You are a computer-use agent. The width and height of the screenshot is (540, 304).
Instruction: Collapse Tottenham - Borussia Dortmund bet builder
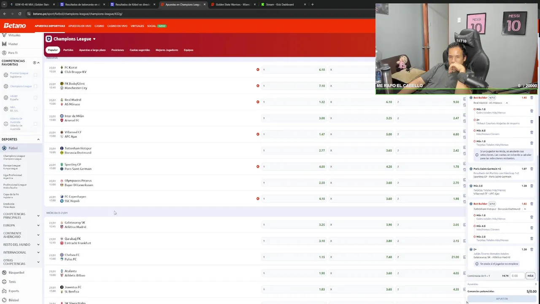coord(525,209)
